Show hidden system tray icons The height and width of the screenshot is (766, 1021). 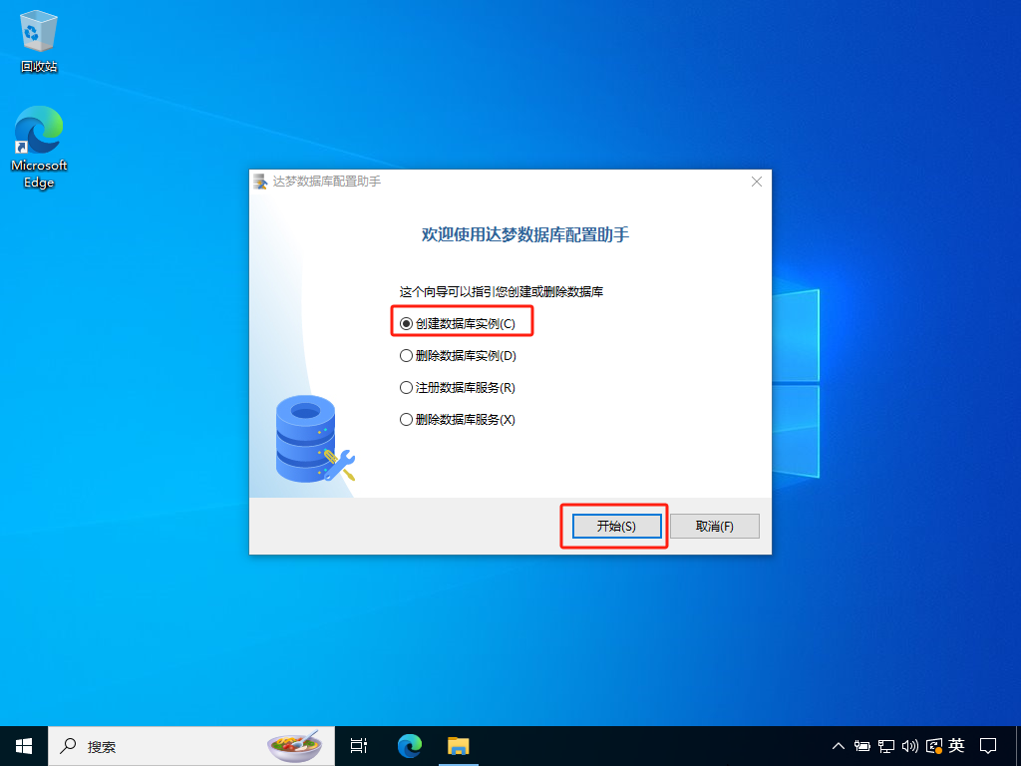tap(838, 746)
